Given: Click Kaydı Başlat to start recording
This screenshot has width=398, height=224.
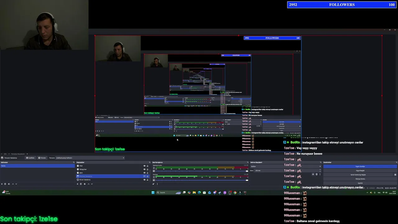Looking at the screenshot, I should (360, 170).
